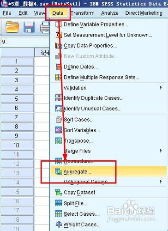Viewport: 168px width, 231px height.
Task: Select row header number 5
Action: [17, 98]
